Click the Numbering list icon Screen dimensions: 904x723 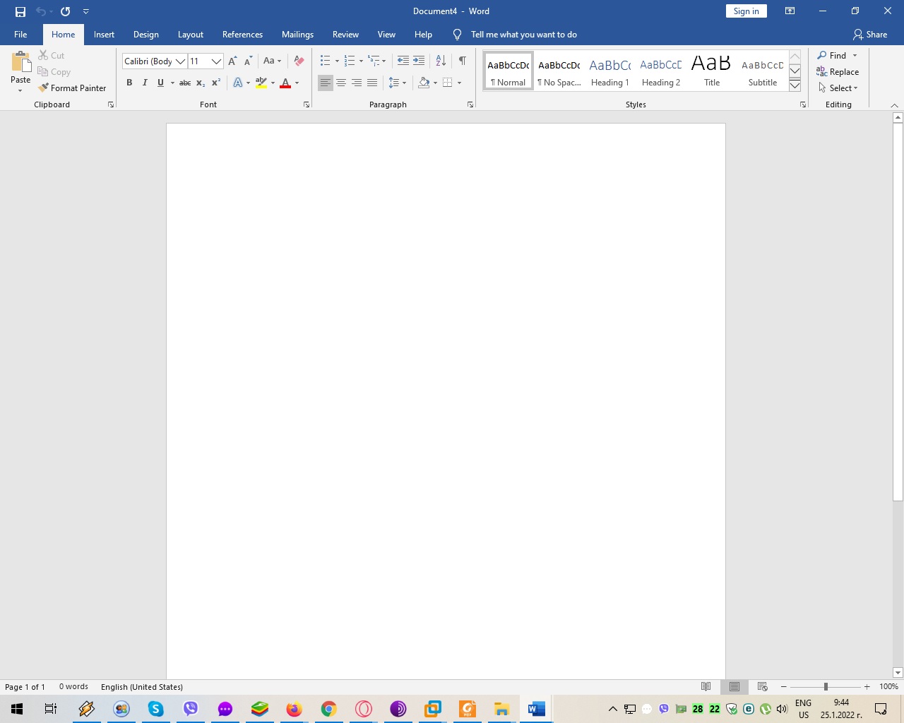point(350,61)
